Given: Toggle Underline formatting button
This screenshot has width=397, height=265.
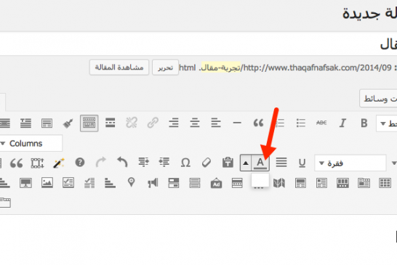Looking at the screenshot, I should (x=302, y=163).
